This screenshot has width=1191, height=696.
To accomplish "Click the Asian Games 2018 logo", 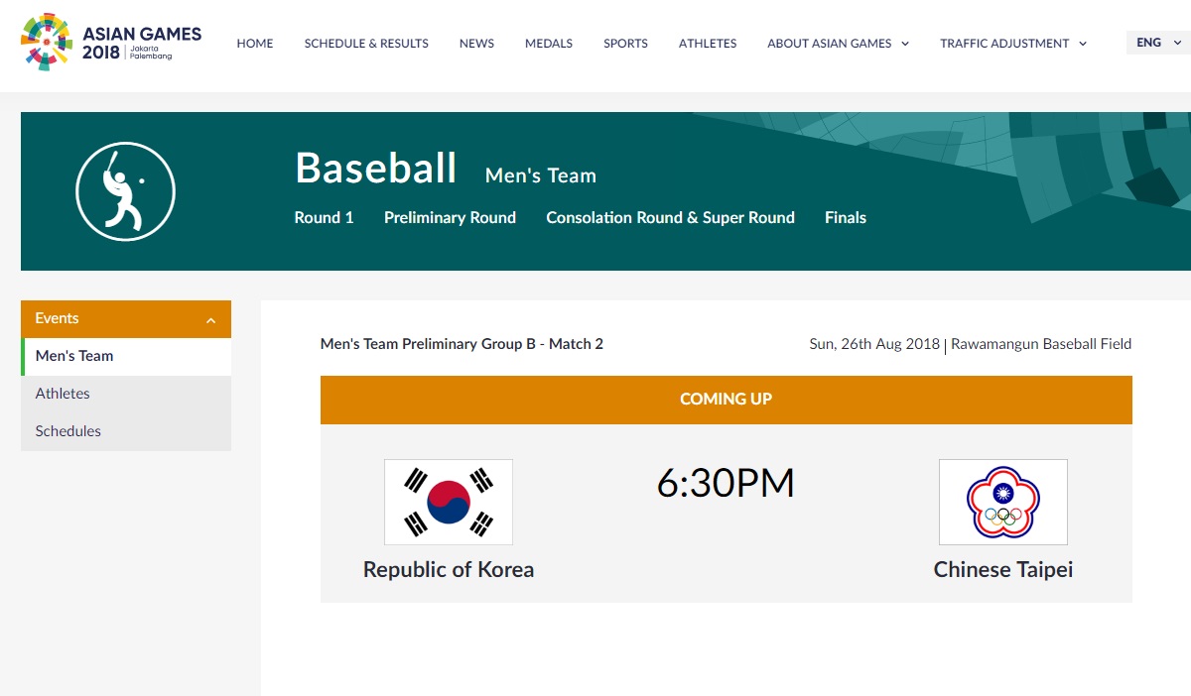I will tap(110, 43).
